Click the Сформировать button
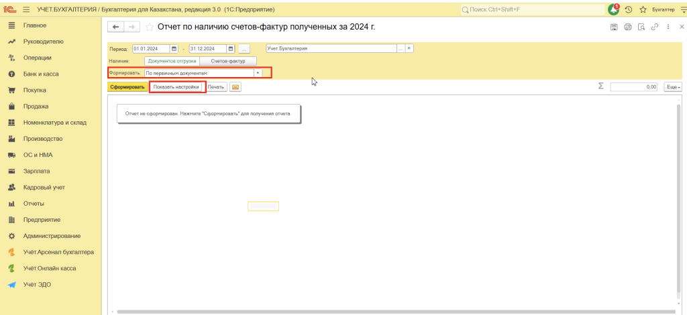The height and width of the screenshot is (315, 687). (127, 87)
